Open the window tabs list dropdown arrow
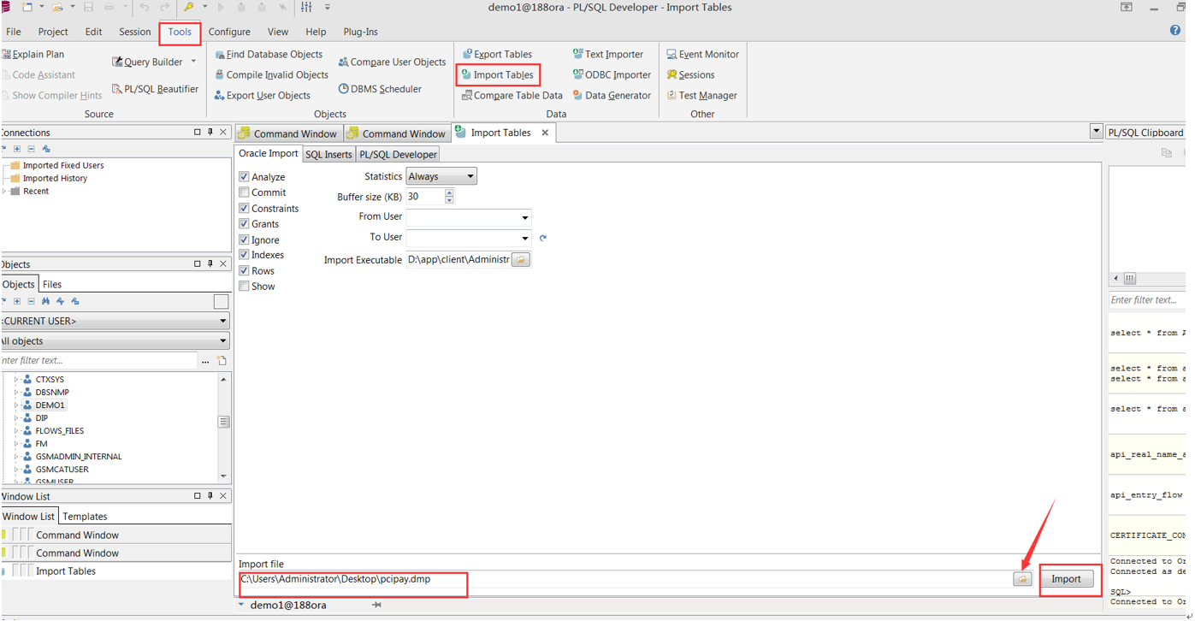 [x=1096, y=132]
